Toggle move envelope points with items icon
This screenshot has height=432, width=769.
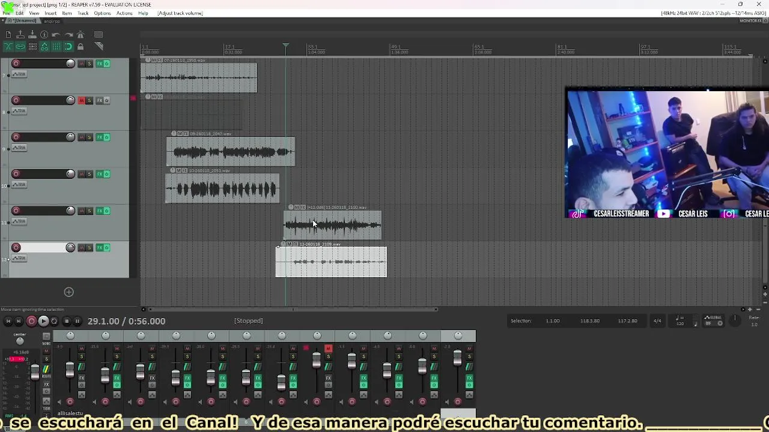tap(44, 46)
